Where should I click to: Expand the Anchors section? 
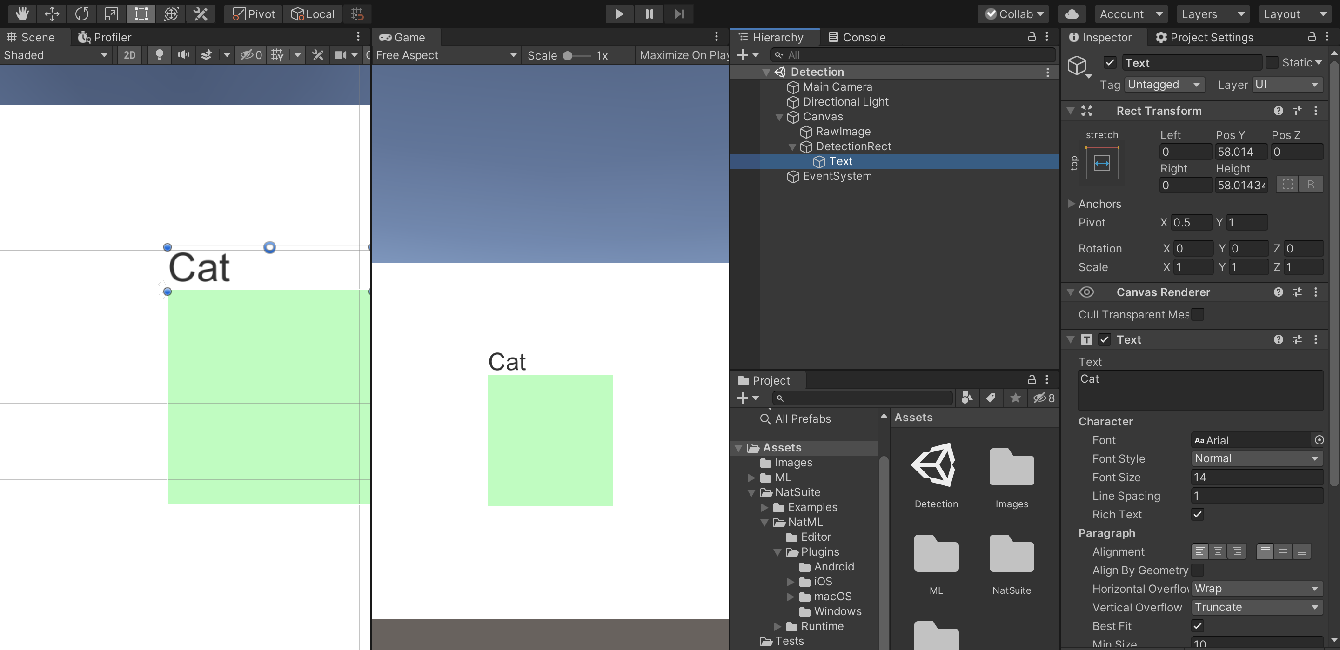click(x=1071, y=204)
